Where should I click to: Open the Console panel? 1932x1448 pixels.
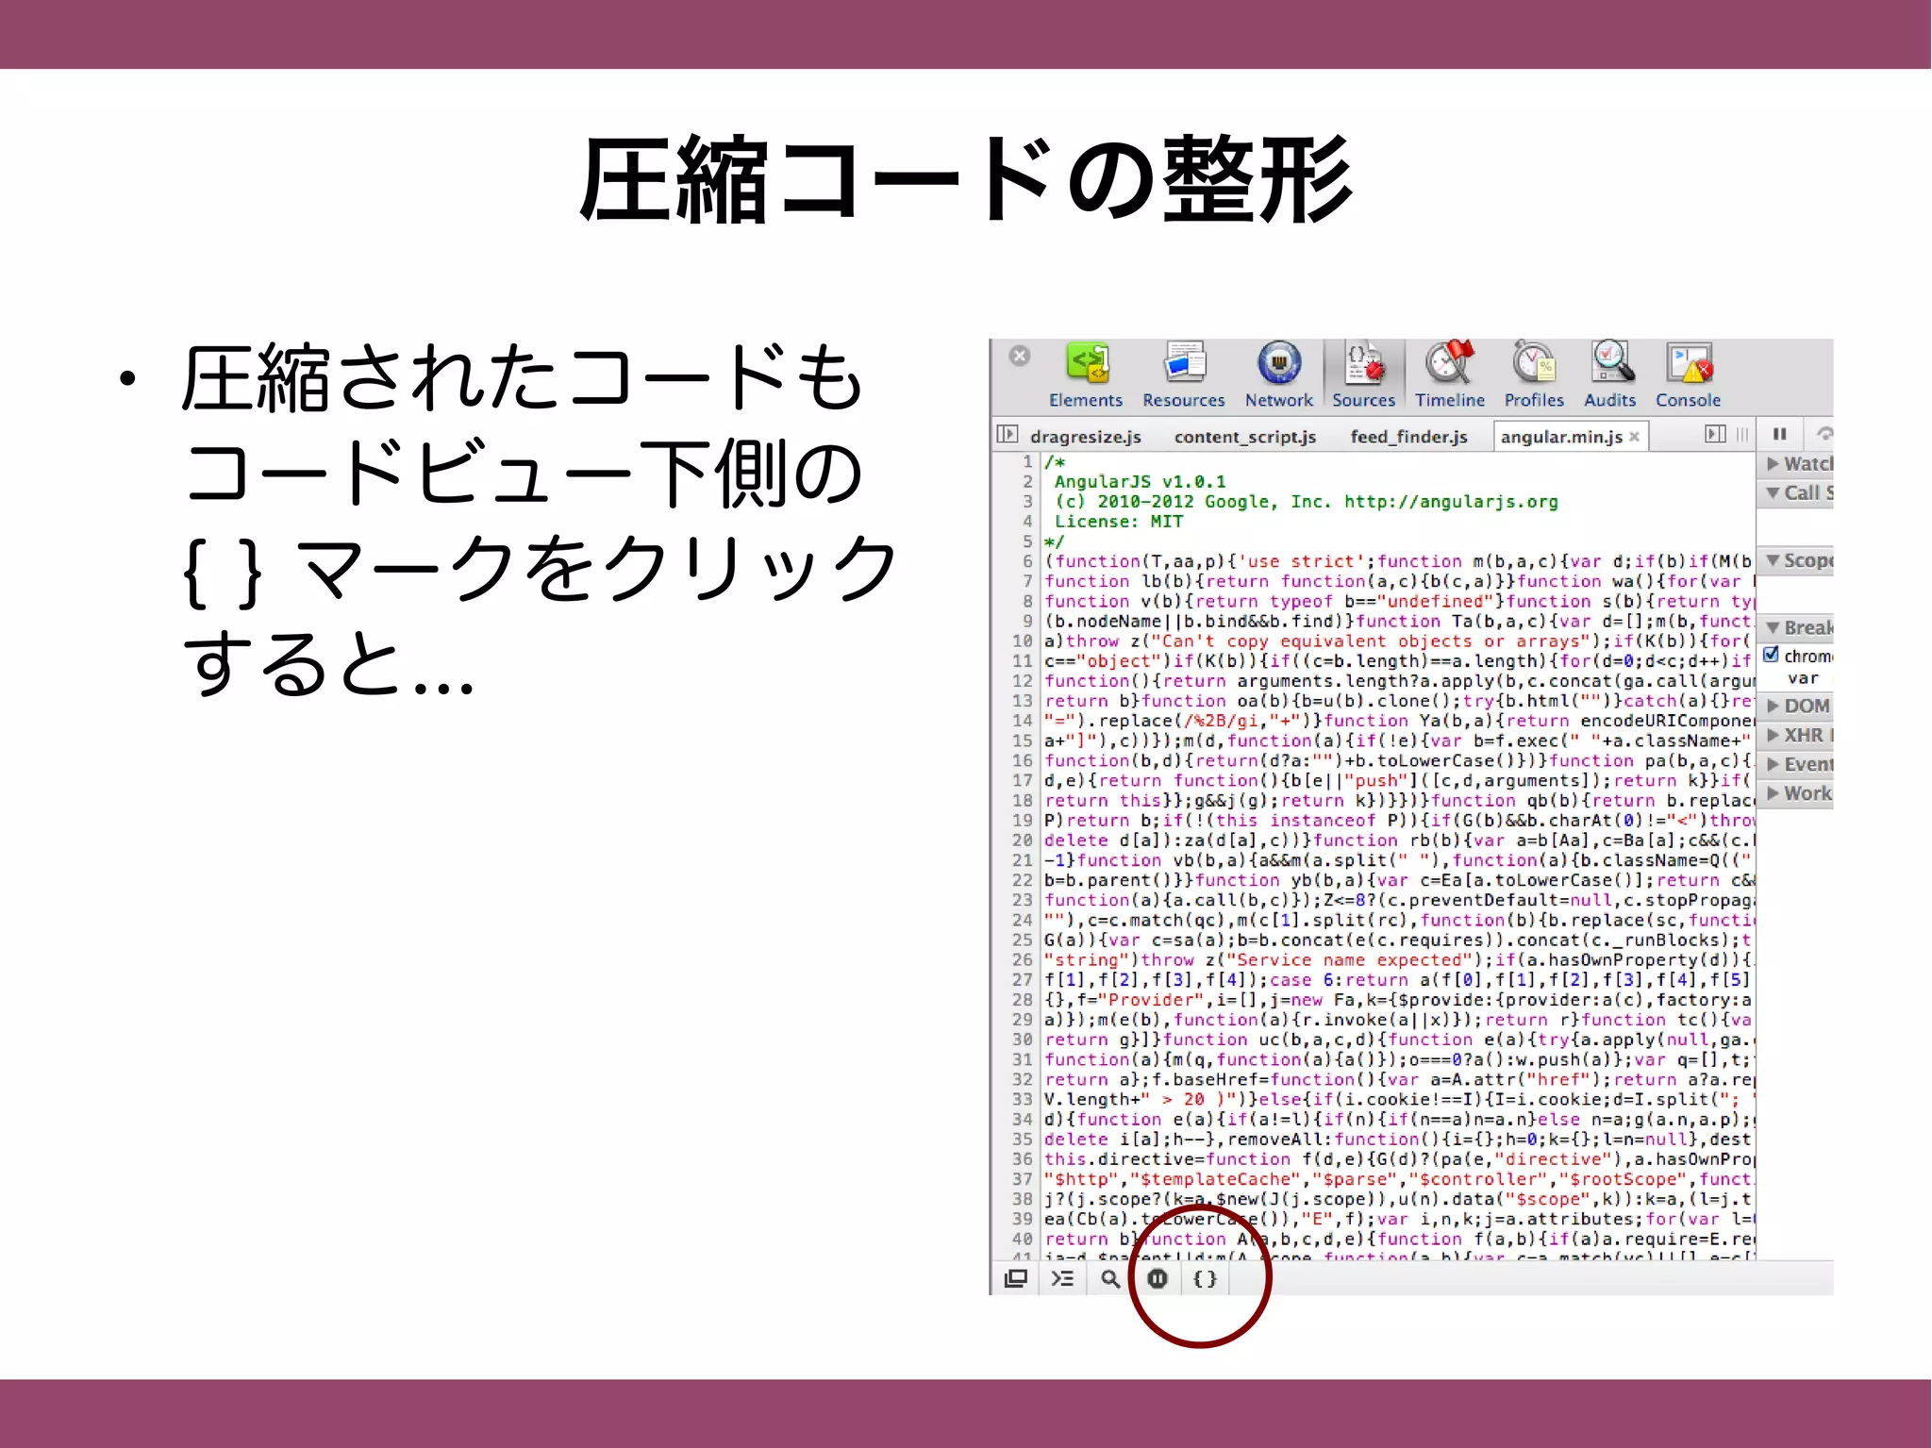click(x=1688, y=375)
